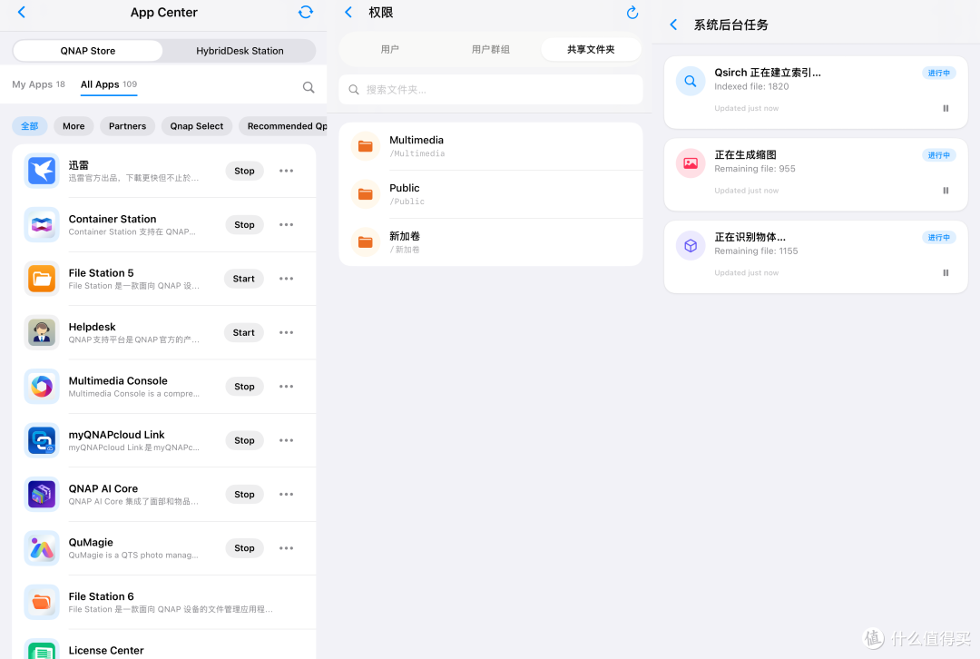The height and width of the screenshot is (659, 980).
Task: Select the Partners category filter
Action: tap(128, 125)
